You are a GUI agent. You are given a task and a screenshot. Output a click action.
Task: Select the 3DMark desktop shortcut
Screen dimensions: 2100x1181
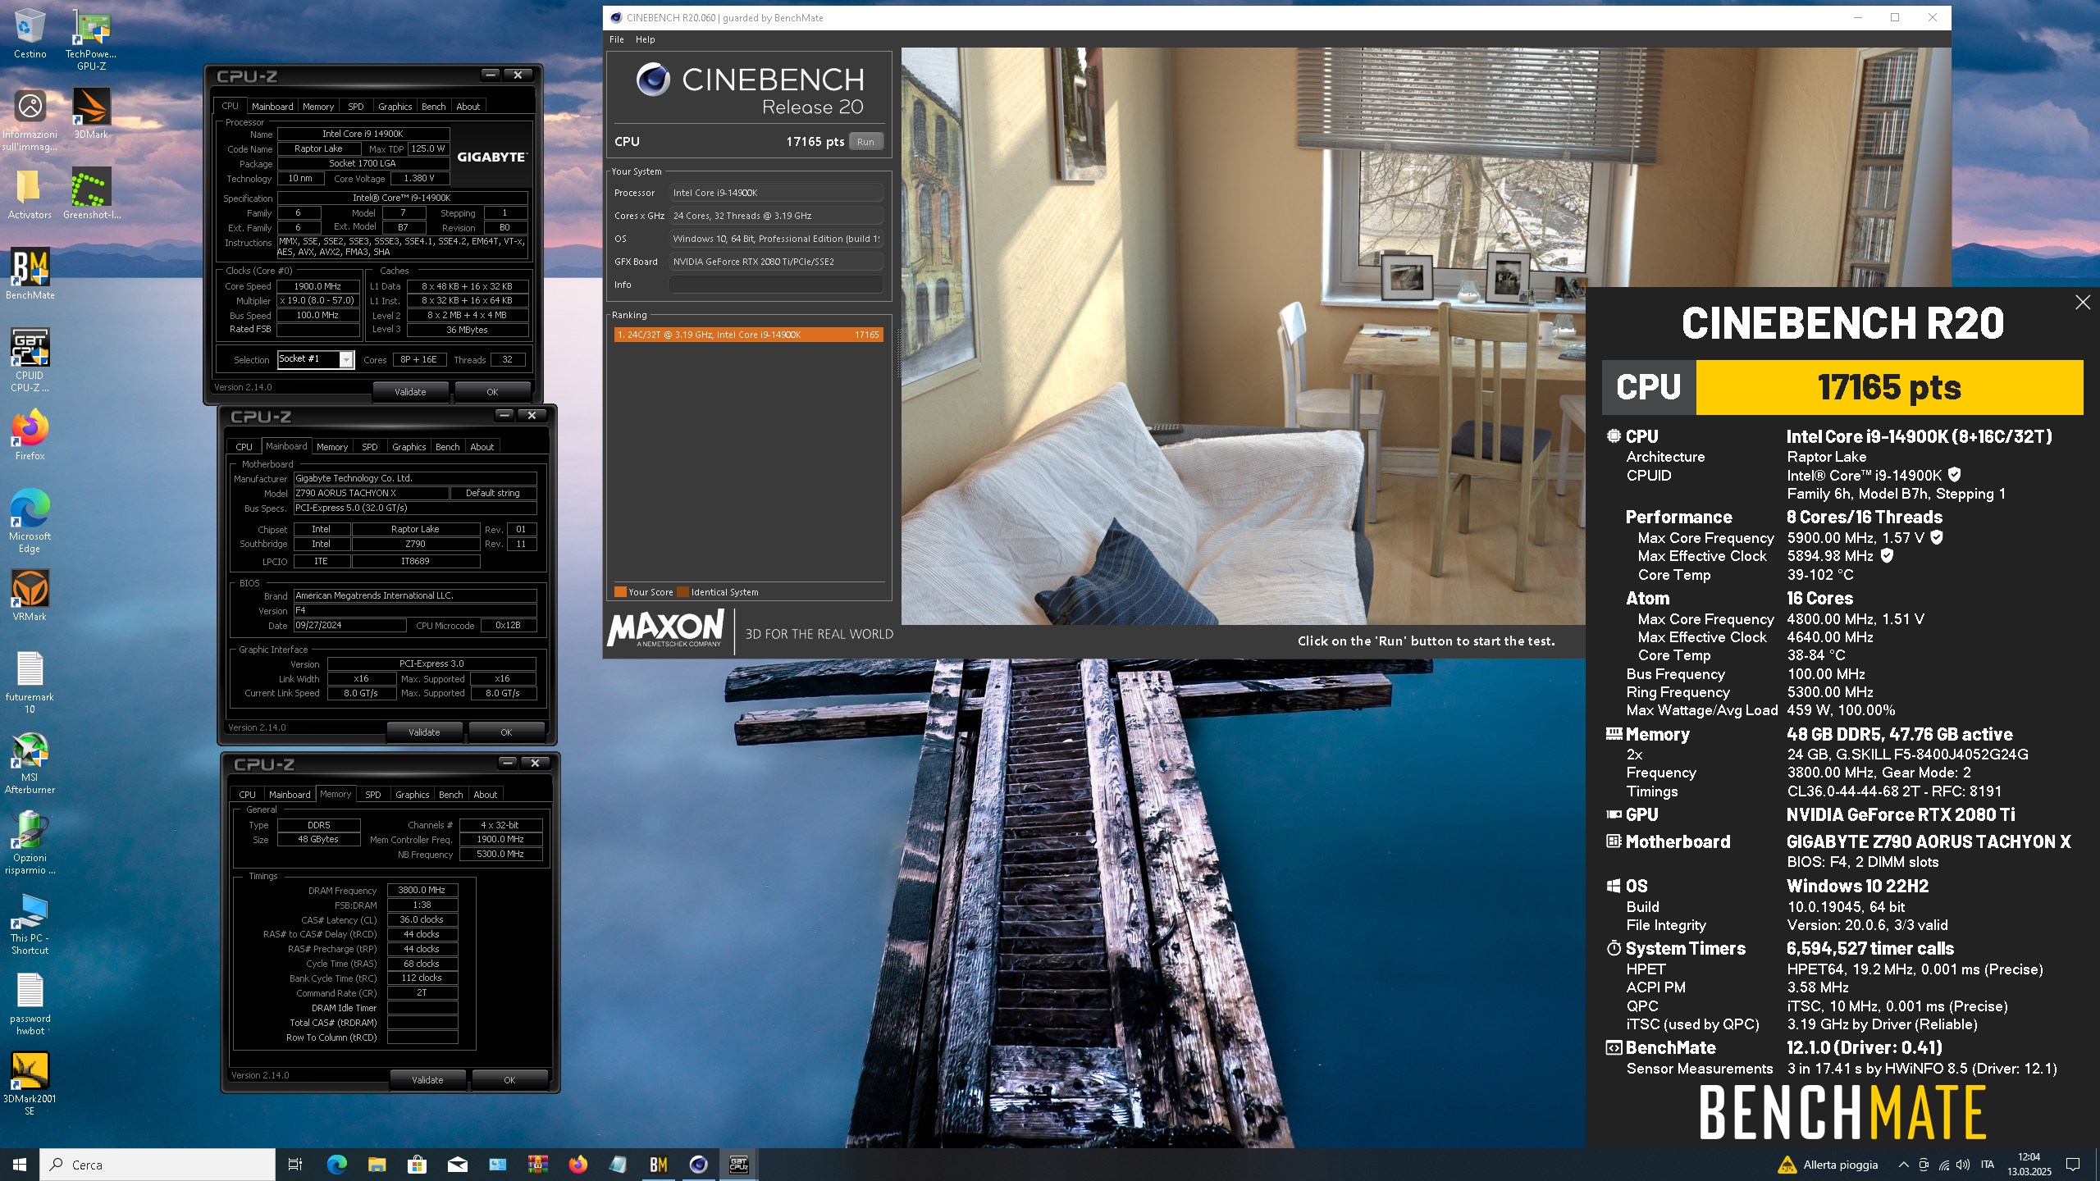tap(91, 113)
